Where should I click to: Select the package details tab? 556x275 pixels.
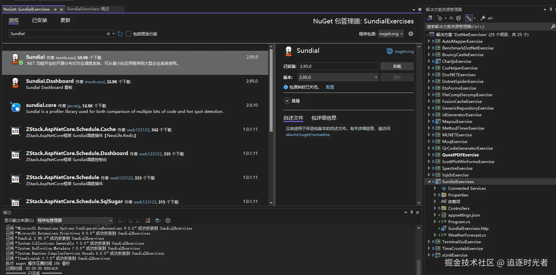click(324, 118)
